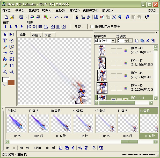Toggle visibility box for object 45
The height and width of the screenshot is (158, 160).
pos(113,88)
